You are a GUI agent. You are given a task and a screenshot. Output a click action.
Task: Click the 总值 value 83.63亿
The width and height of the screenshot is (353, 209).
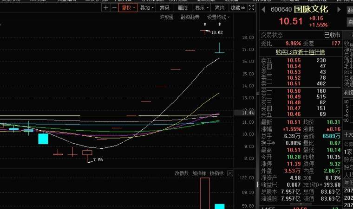tap(331, 192)
